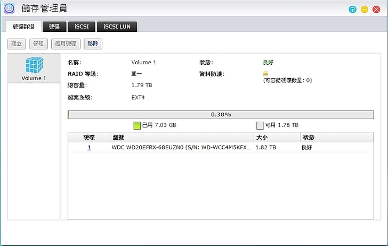Click the red close circle button
Viewport: 388px width, 246px height.
(377, 10)
